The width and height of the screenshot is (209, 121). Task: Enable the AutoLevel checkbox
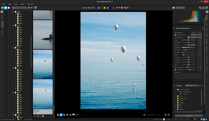pos(175,32)
